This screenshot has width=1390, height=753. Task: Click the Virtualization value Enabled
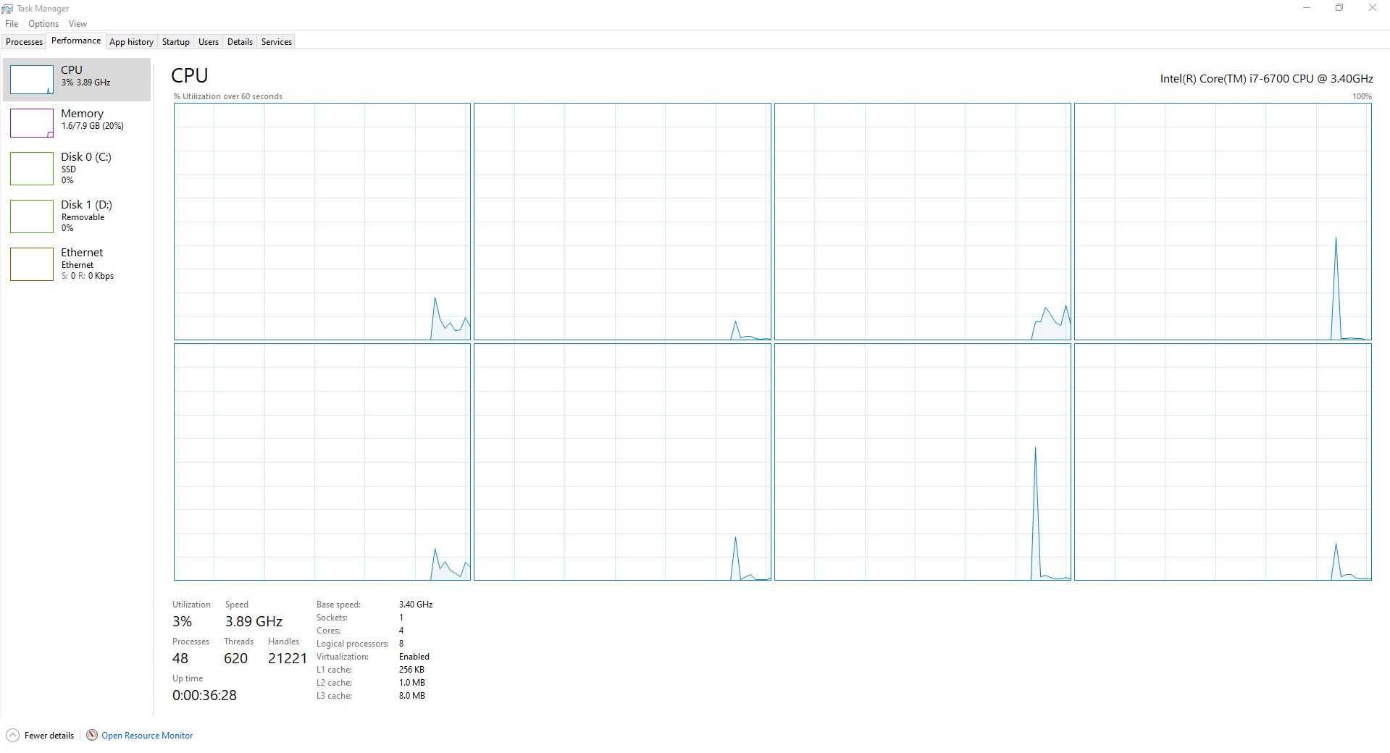[414, 657]
